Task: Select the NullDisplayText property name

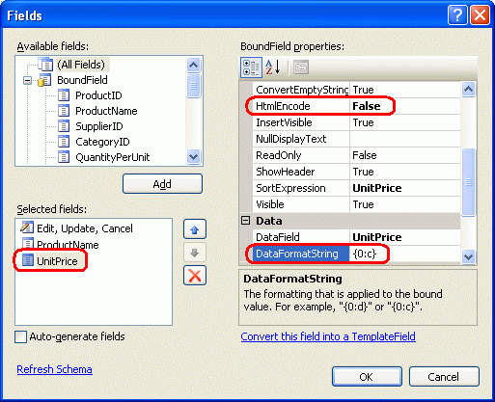Action: 291,139
